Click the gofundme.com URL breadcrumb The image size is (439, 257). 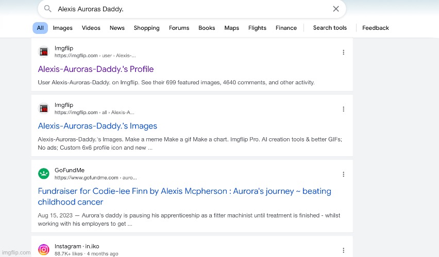(96, 178)
